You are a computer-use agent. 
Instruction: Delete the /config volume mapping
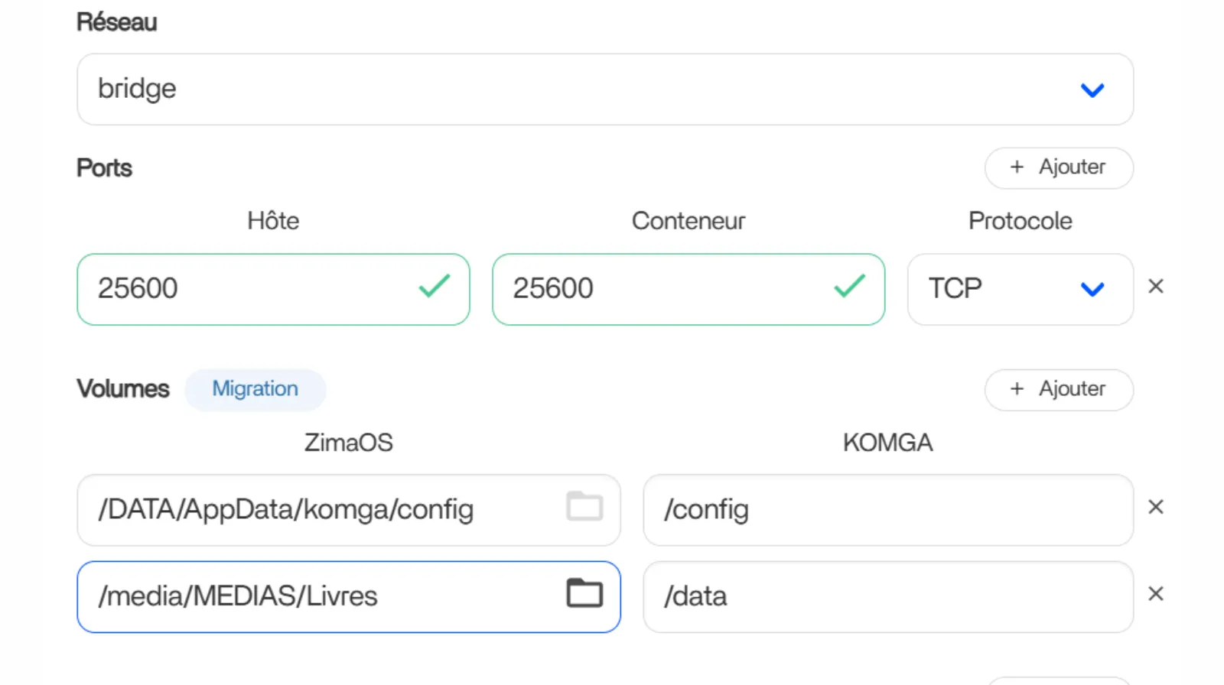pyautogui.click(x=1155, y=508)
